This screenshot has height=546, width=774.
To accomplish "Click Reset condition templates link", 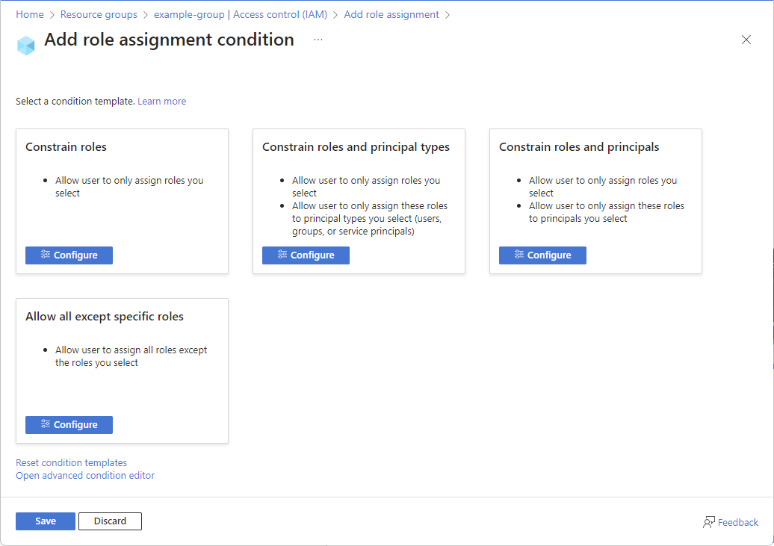I will (x=71, y=463).
